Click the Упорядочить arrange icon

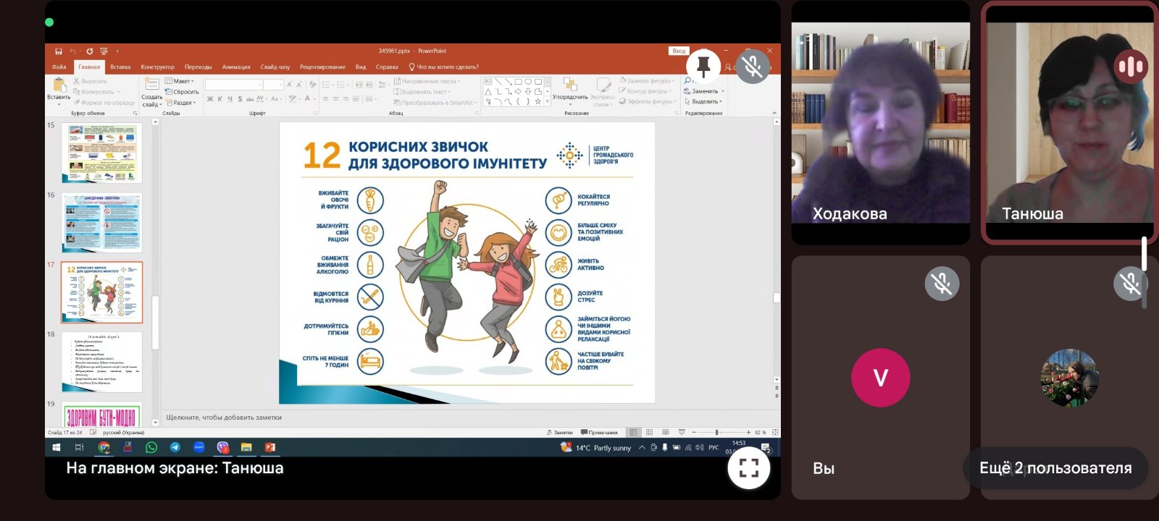[x=570, y=85]
